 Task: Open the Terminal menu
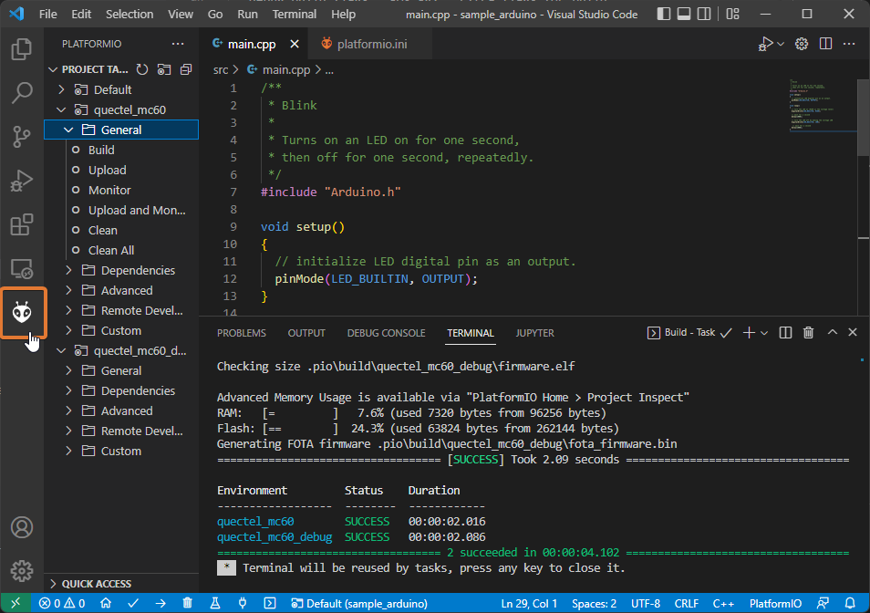(x=294, y=14)
